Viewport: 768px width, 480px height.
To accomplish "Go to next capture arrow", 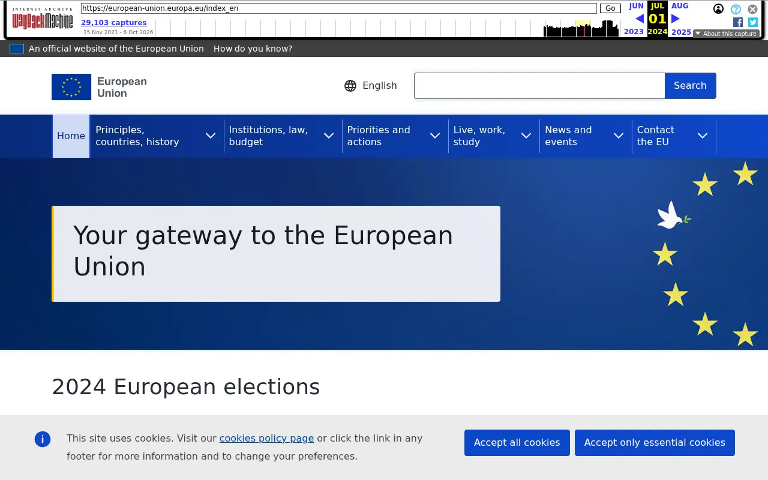I will point(675,19).
